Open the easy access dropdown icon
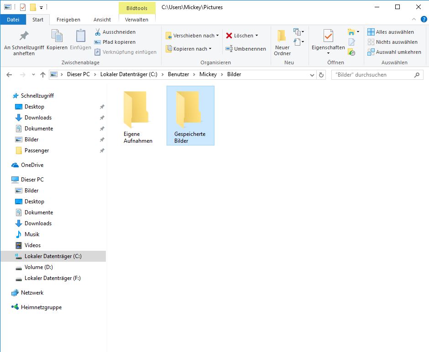The image size is (429, 352). click(299, 42)
